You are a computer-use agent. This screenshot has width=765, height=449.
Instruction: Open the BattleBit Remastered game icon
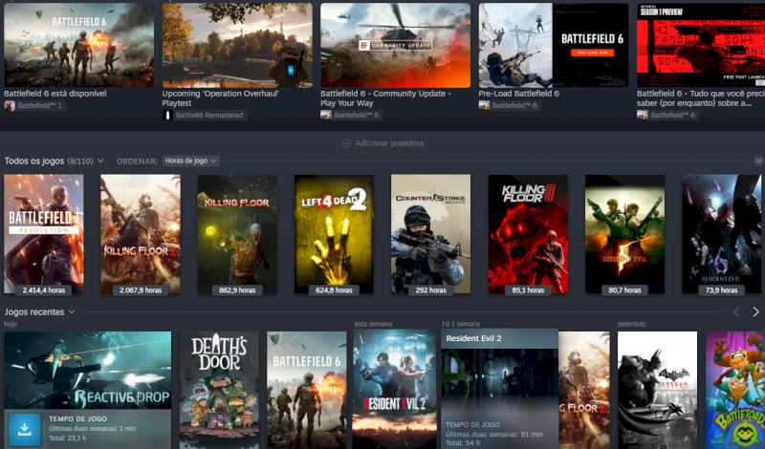tap(167, 115)
